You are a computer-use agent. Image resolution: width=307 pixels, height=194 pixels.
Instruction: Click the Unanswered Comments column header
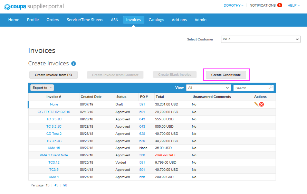pyautogui.click(x=212, y=97)
